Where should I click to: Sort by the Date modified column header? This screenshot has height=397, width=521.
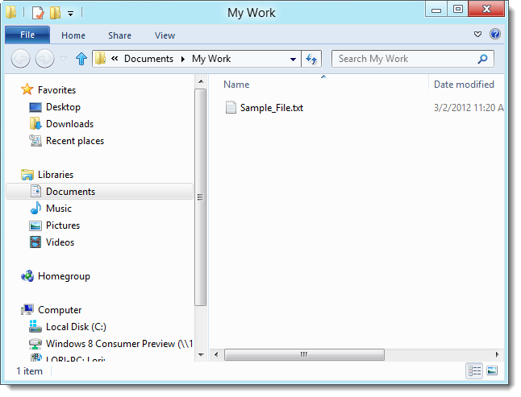(464, 85)
